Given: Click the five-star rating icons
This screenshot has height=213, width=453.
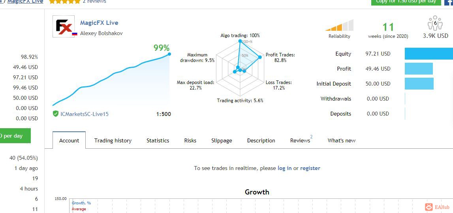Looking at the screenshot, I should tap(65, 2).
